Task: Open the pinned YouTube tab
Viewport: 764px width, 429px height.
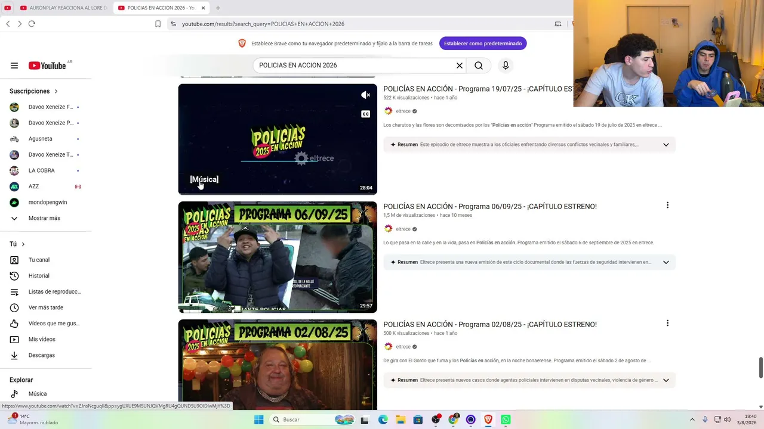Action: [x=7, y=8]
